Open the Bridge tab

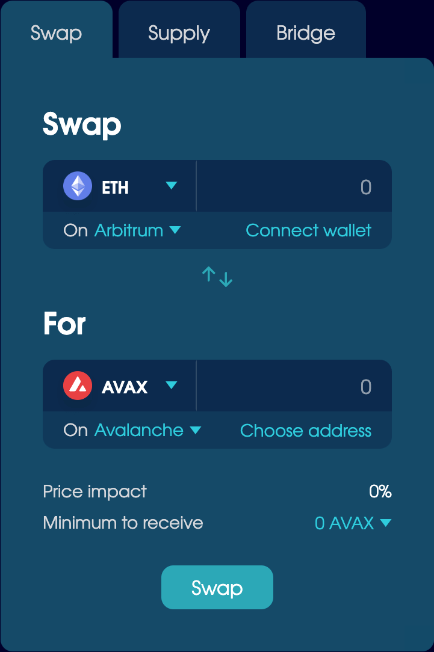[x=306, y=32]
